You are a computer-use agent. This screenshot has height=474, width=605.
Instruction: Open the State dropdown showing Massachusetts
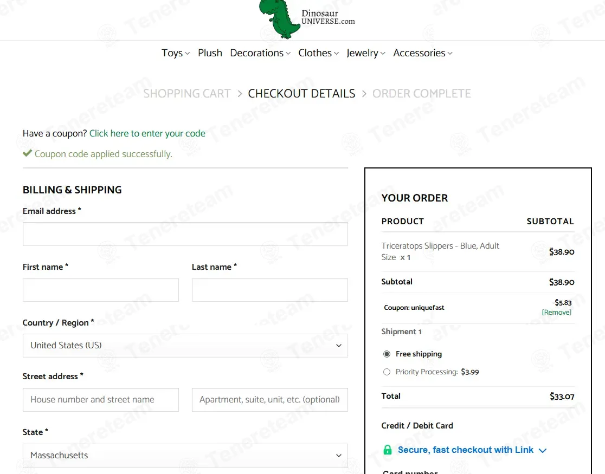(x=185, y=456)
